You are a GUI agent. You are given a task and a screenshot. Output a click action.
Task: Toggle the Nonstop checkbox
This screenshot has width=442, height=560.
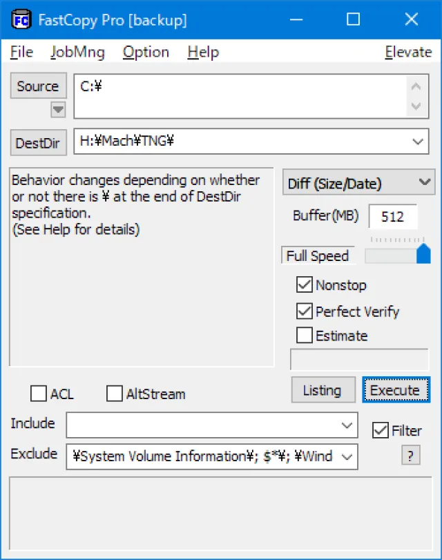[305, 284]
